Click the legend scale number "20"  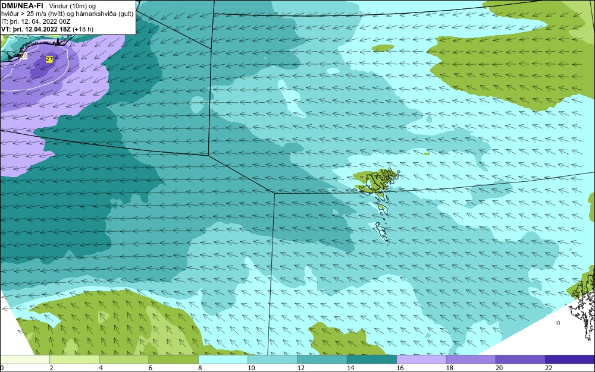click(499, 368)
